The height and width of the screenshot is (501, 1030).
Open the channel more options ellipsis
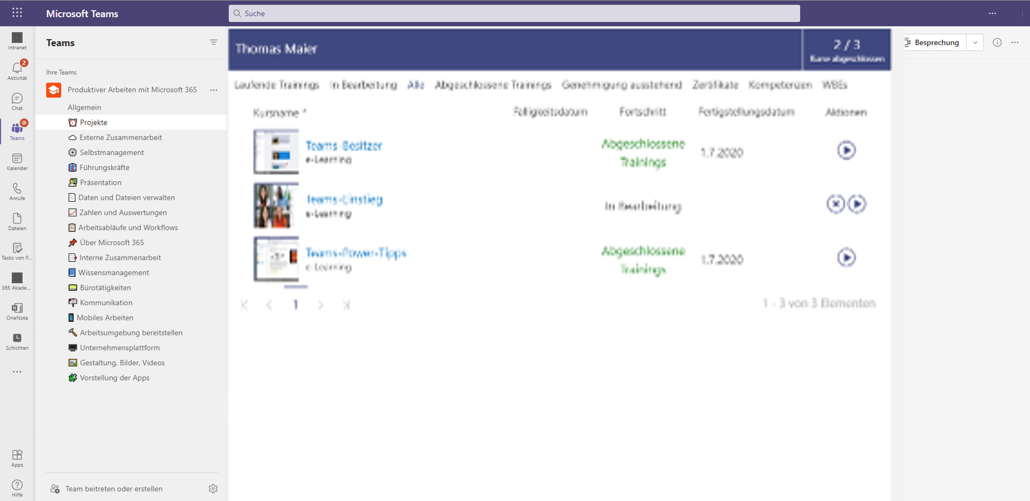click(x=1015, y=42)
